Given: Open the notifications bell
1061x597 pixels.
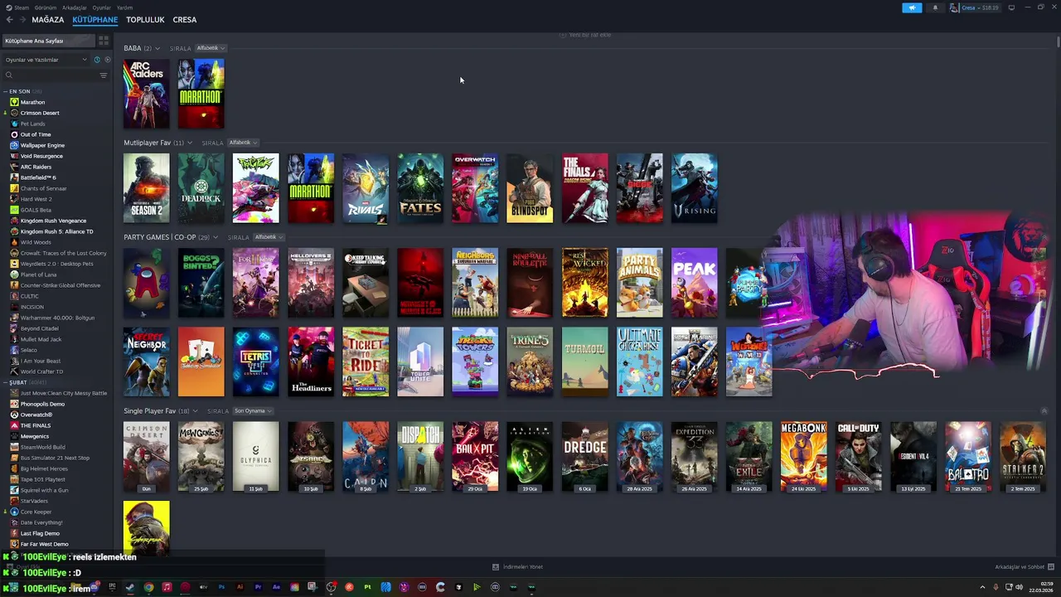Looking at the screenshot, I should point(935,7).
